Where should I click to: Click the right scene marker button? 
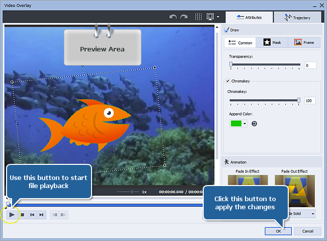point(63,215)
